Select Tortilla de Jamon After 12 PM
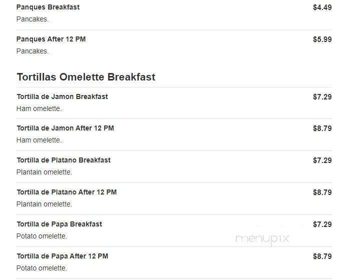The image size is (352, 280). 65,128
